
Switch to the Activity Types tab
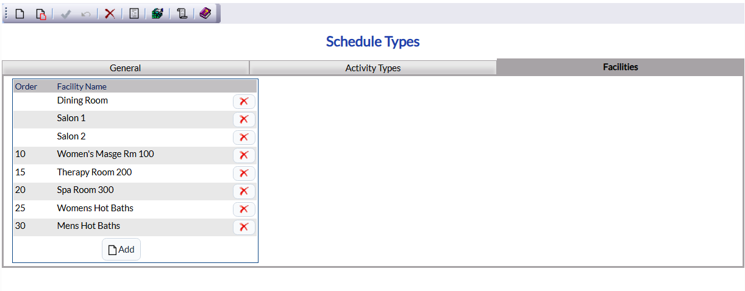click(x=373, y=68)
